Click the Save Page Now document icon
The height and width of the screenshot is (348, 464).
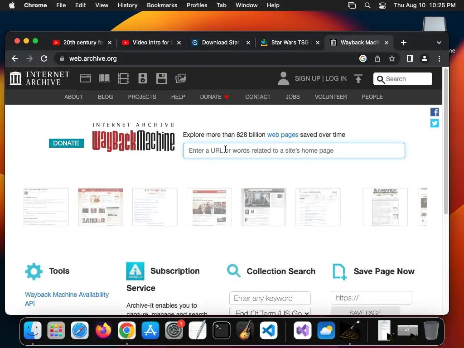339,272
